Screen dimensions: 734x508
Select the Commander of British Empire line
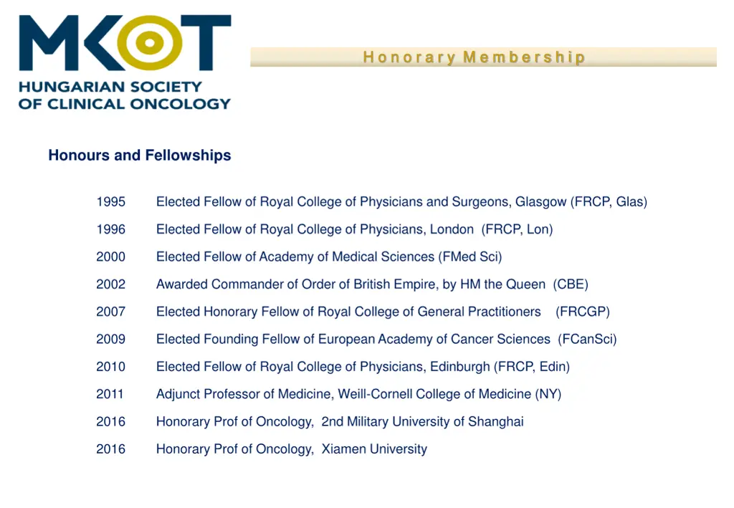pos(372,284)
